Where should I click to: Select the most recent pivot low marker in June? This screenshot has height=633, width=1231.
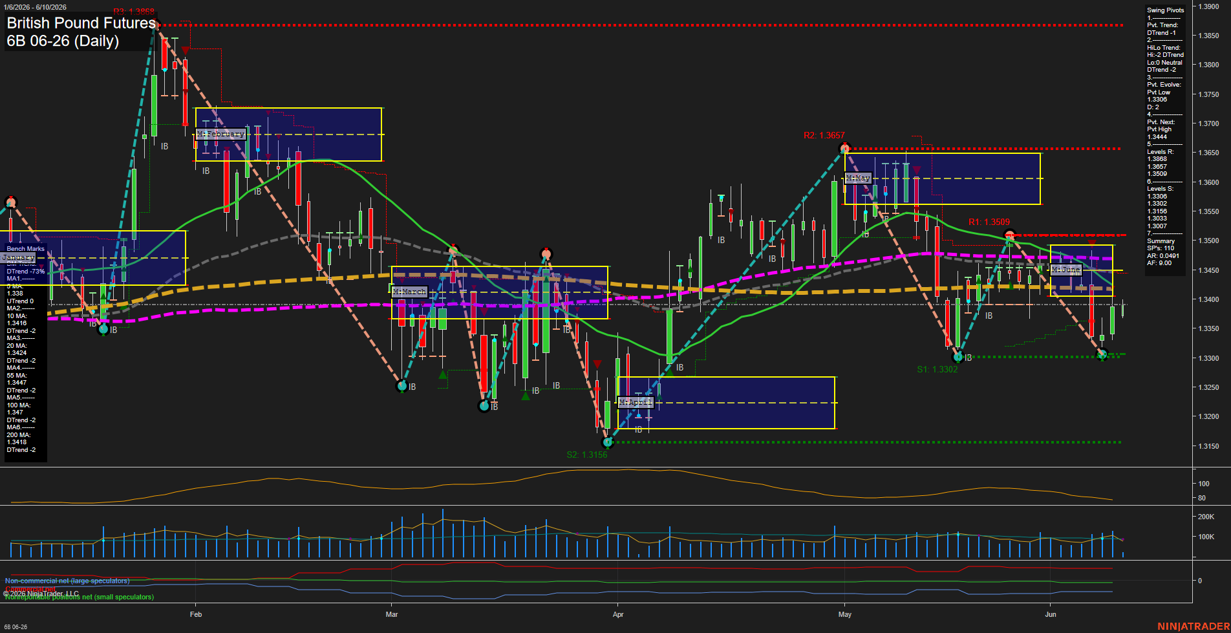click(x=1102, y=354)
